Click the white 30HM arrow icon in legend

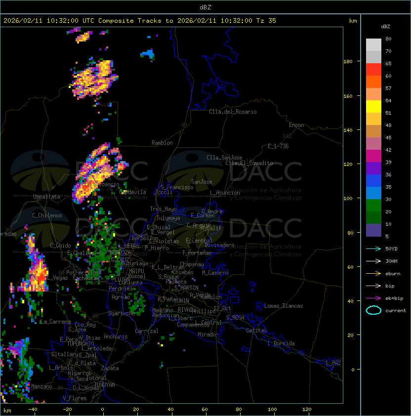click(373, 261)
